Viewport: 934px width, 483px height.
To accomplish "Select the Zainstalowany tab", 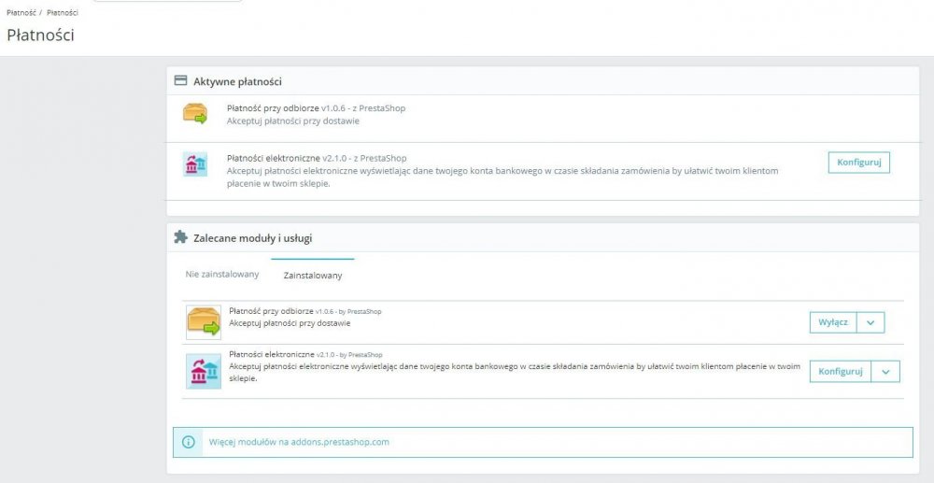I will 313,275.
